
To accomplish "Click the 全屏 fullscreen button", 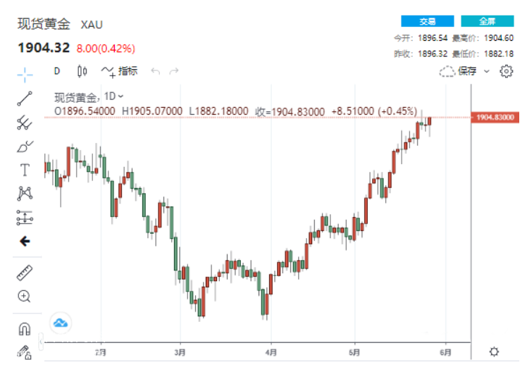I will pos(488,21).
